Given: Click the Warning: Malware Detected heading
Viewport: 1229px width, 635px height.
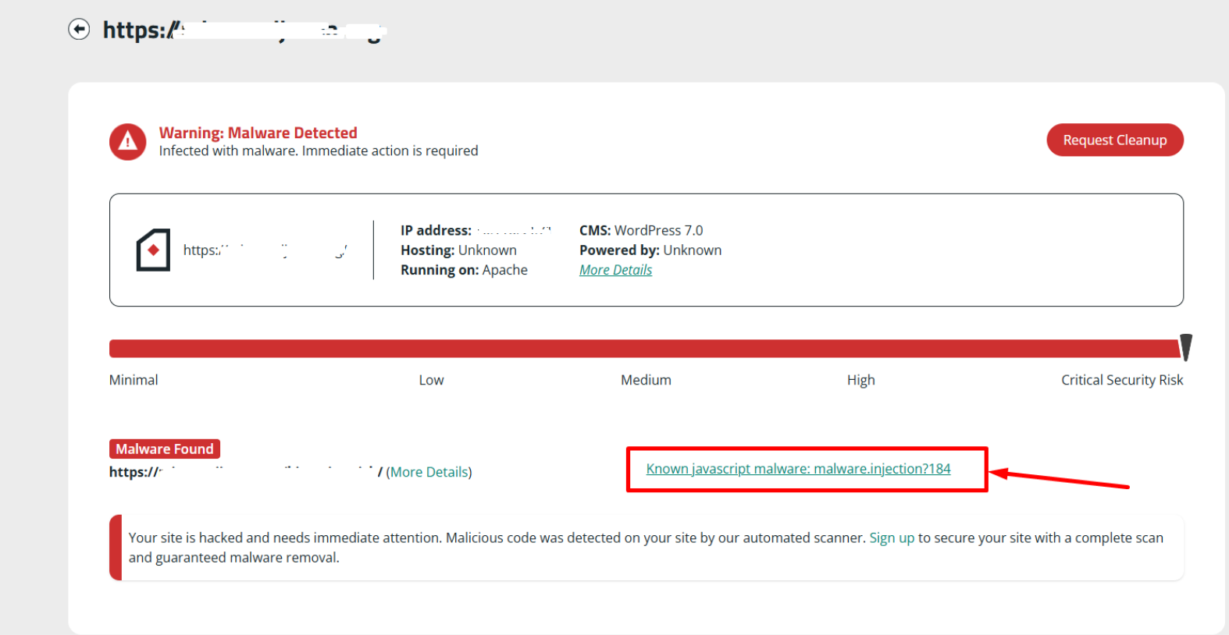Looking at the screenshot, I should click(258, 133).
